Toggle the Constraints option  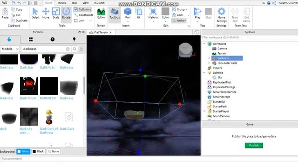(x=84, y=15)
